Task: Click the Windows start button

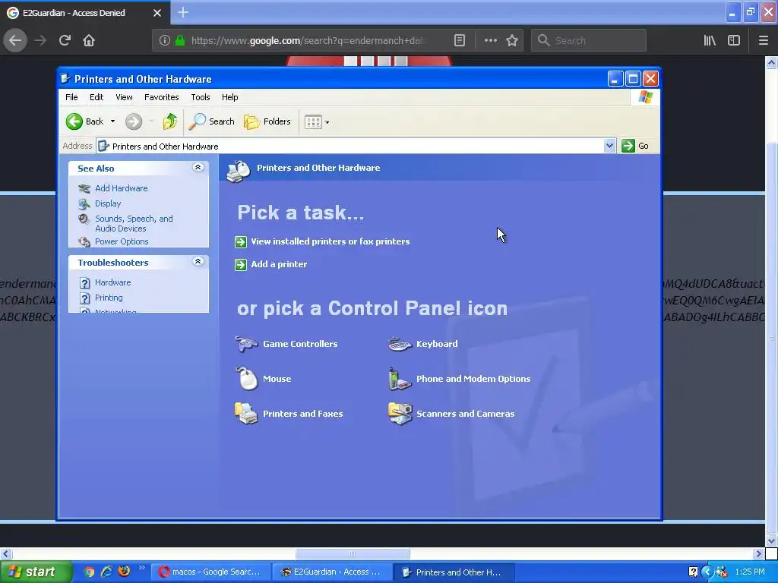Action: 36,572
